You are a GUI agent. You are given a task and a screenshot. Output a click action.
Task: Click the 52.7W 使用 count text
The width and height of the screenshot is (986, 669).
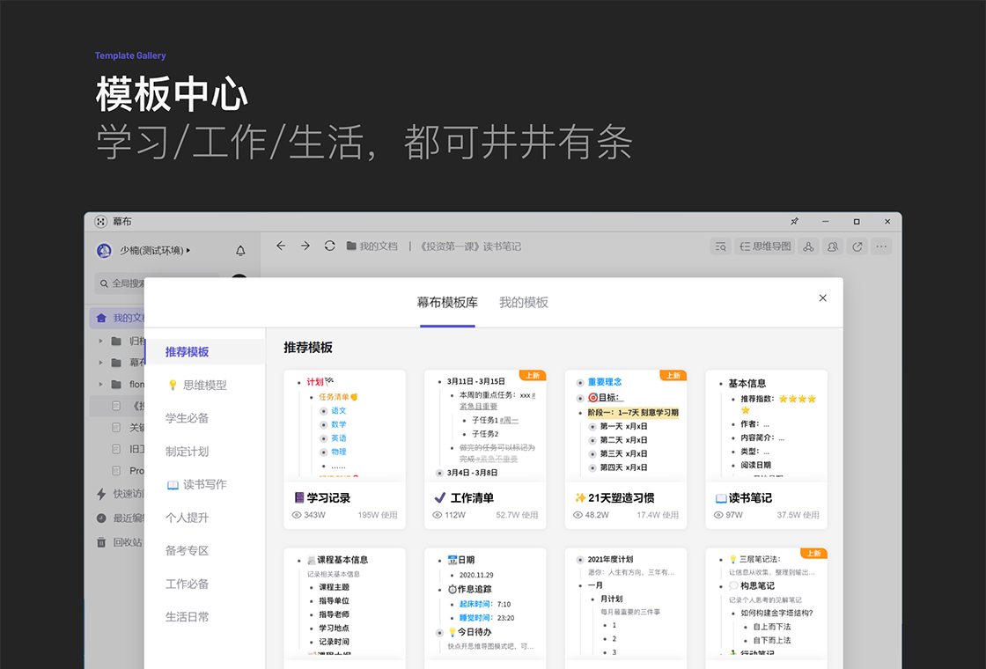click(x=517, y=515)
